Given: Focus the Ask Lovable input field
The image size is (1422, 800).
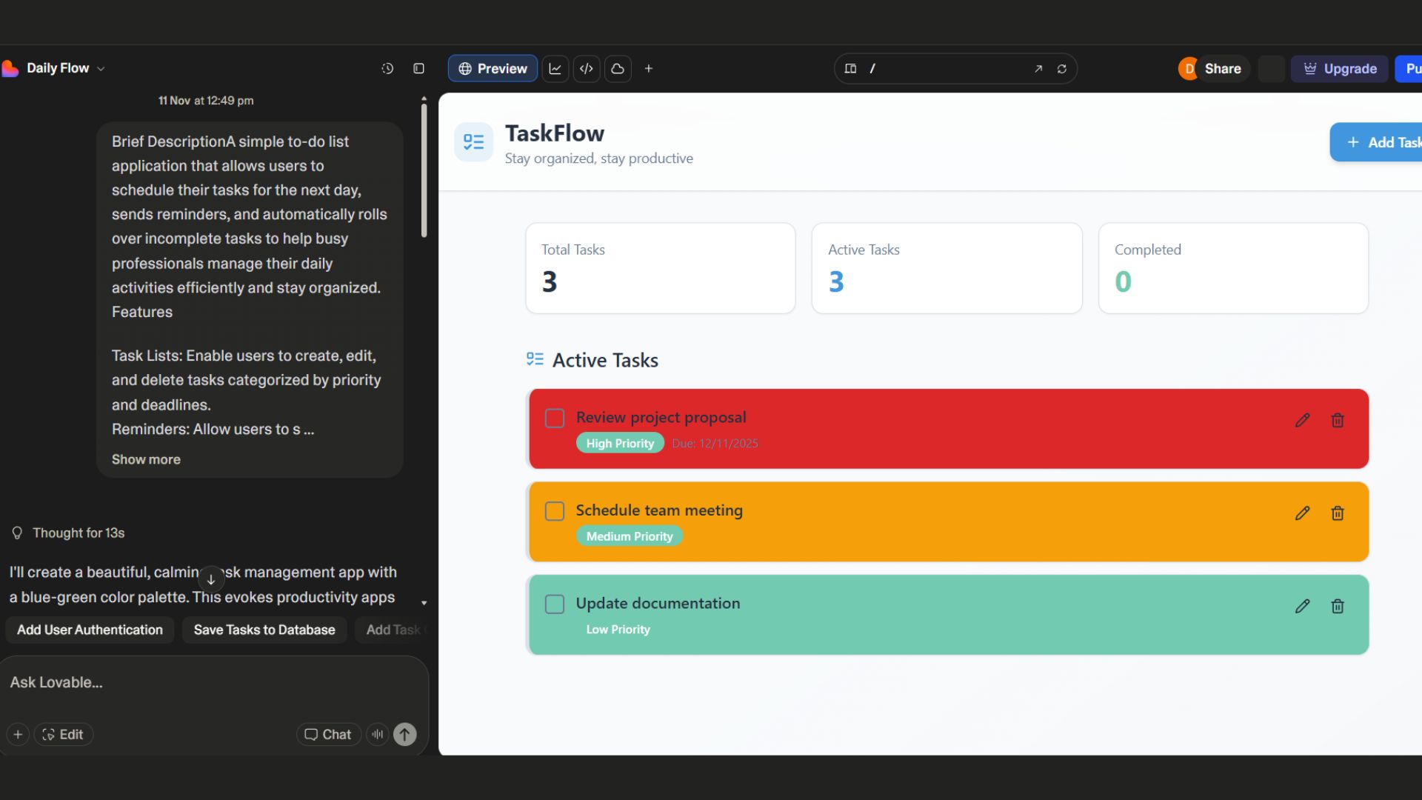Looking at the screenshot, I should tap(207, 682).
